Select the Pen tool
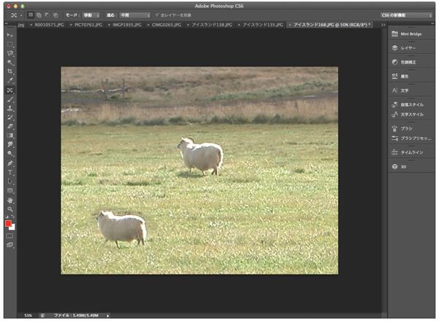Viewport: 439px width, 322px height. point(10,163)
